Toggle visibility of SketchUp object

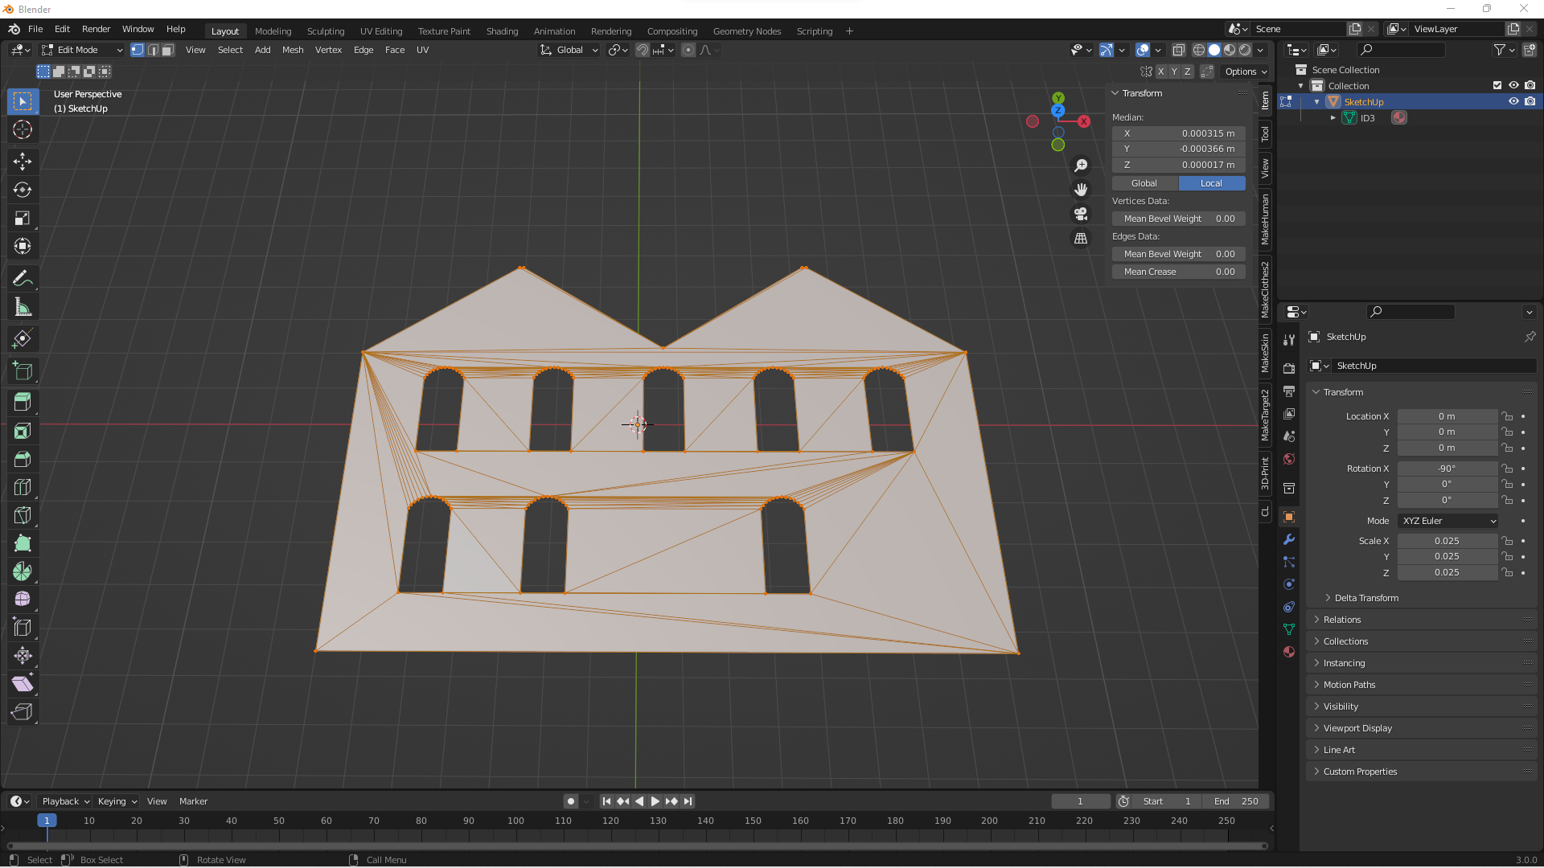tap(1512, 100)
